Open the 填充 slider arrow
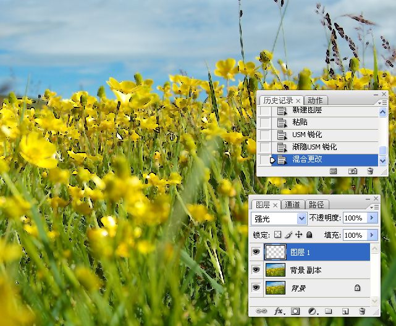This screenshot has height=326, width=396. coord(373,235)
